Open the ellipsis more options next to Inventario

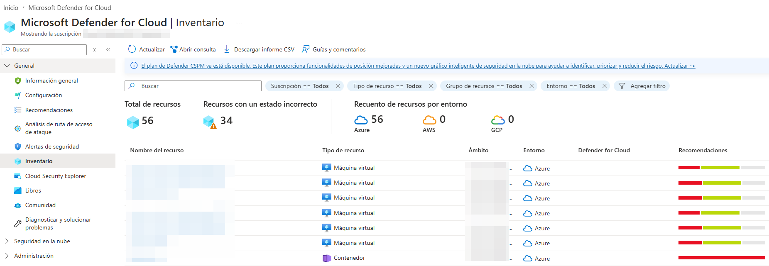coord(239,23)
